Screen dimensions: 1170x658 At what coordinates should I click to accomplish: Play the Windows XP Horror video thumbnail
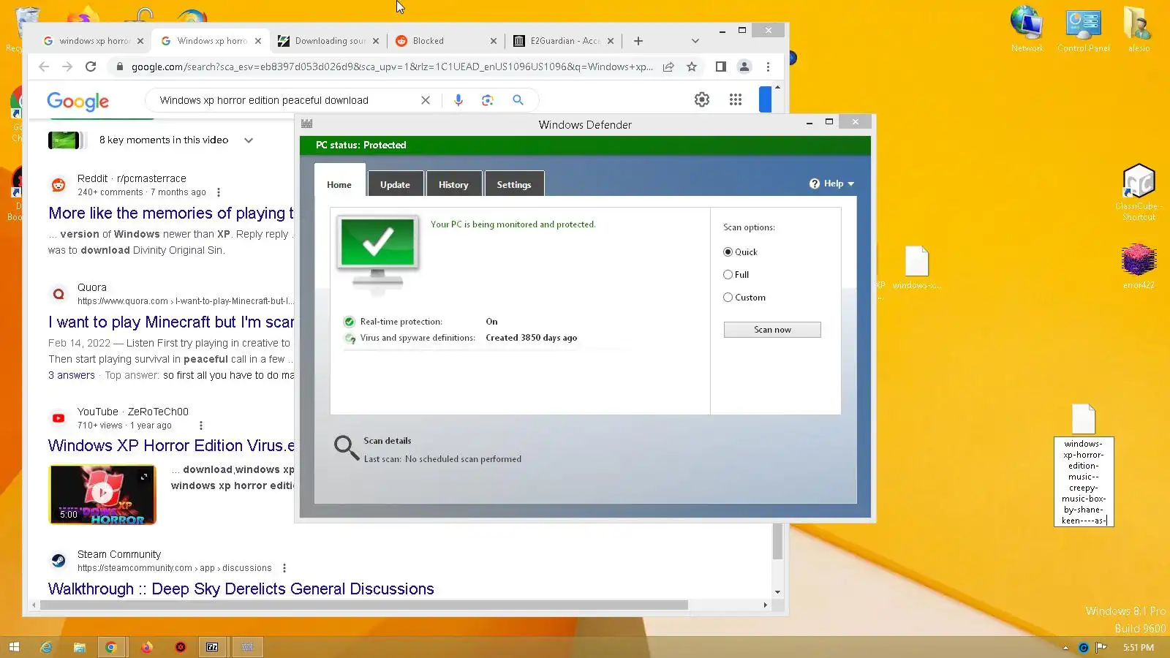102,495
